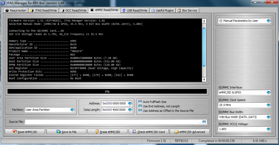Select the eMMC Read/Write tab
This screenshot has height=145, width=279.
click(x=104, y=10)
